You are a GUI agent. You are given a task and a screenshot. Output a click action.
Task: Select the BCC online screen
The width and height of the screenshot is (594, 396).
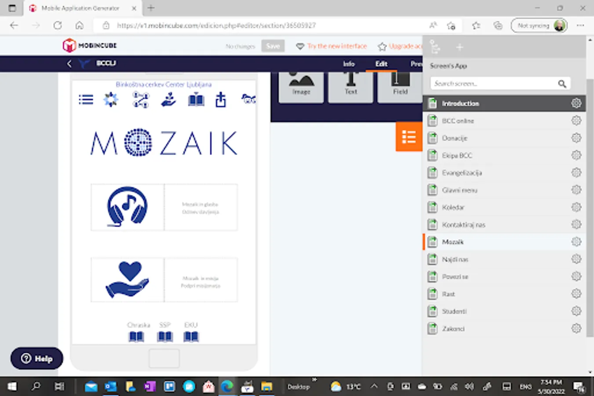click(x=504, y=121)
